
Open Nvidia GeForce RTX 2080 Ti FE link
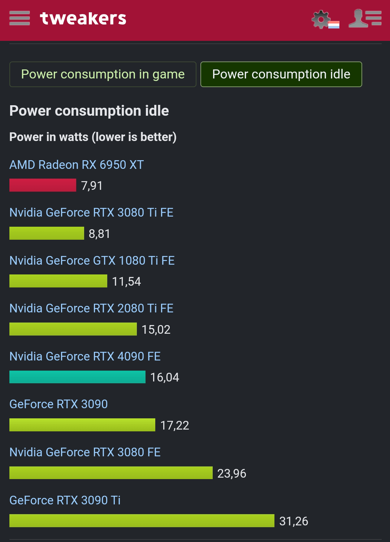(91, 308)
